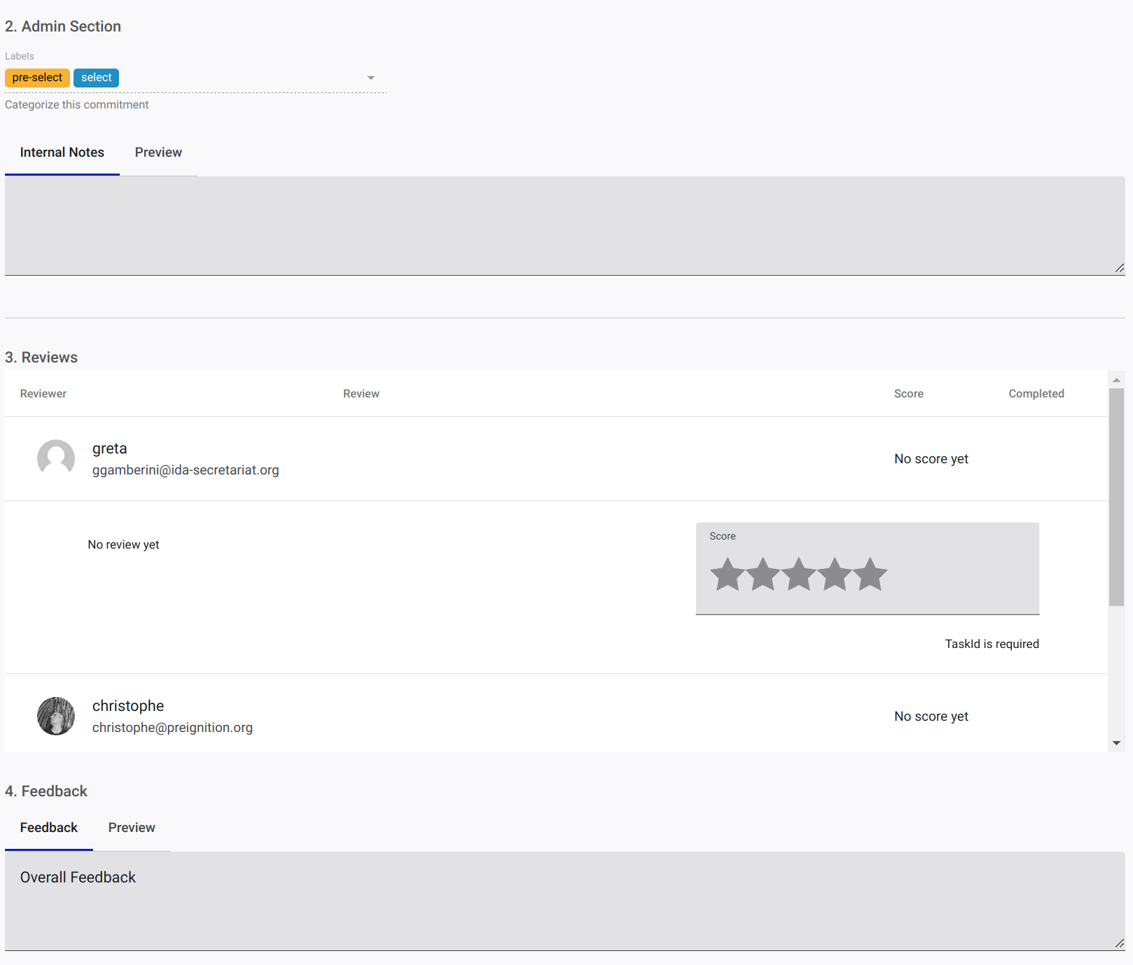This screenshot has height=965, width=1133.
Task: Click christophe's profile photo
Action: pyautogui.click(x=56, y=716)
